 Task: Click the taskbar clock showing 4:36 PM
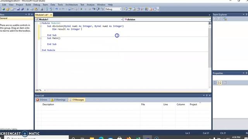(x=236, y=137)
